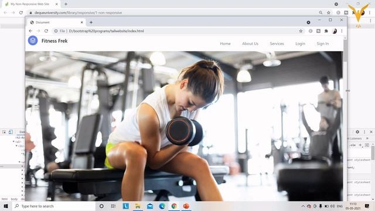Go back in the Document window
This screenshot has width=375, height=211.
point(30,31)
